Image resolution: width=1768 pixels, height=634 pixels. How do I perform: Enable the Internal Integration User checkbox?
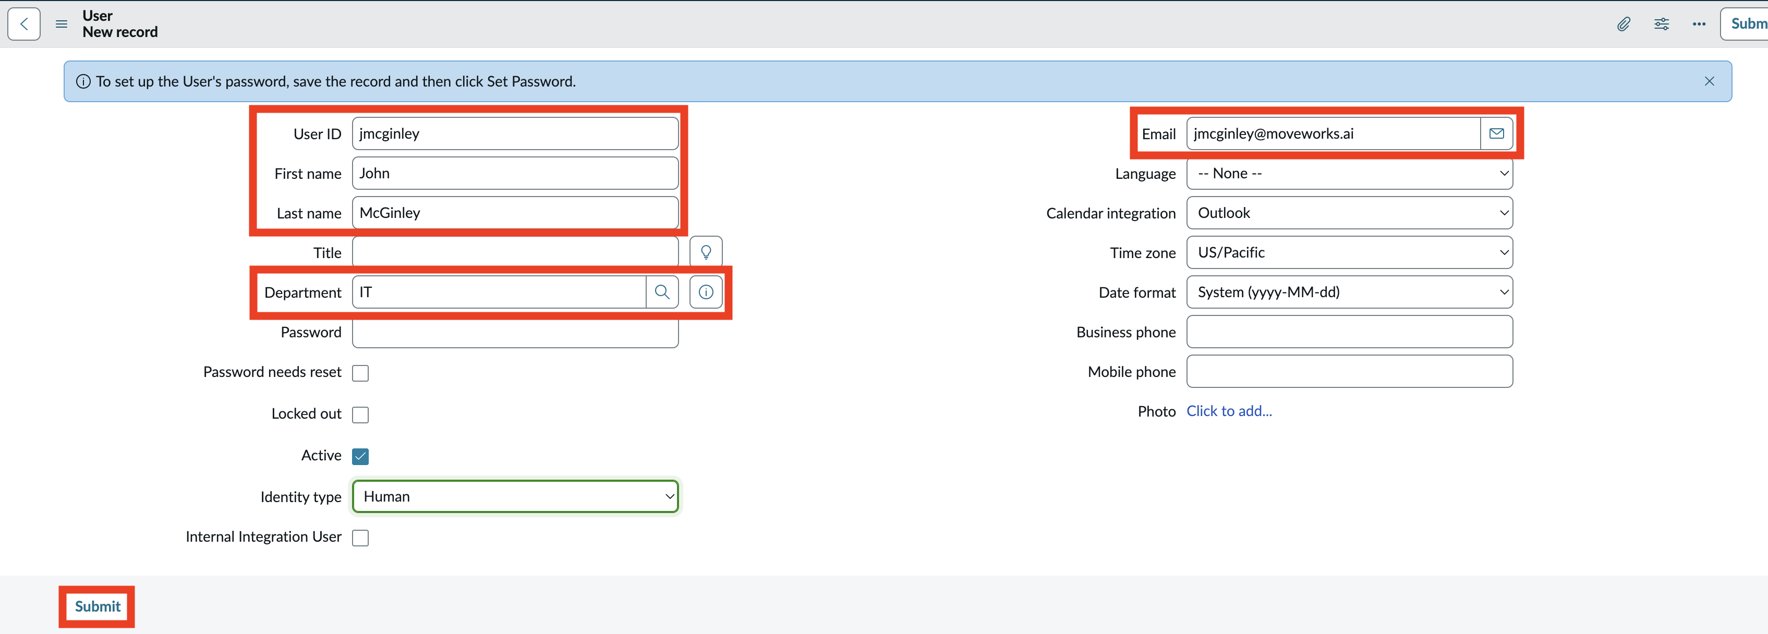(x=360, y=537)
